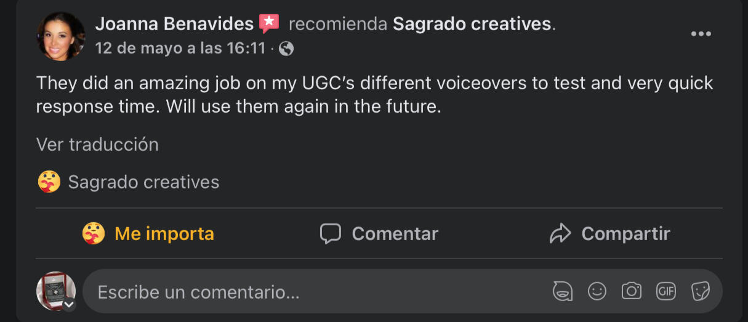Screen dimensions: 748x322
Task: Open Joanna Benavides' profile name link
Action: 174,24
